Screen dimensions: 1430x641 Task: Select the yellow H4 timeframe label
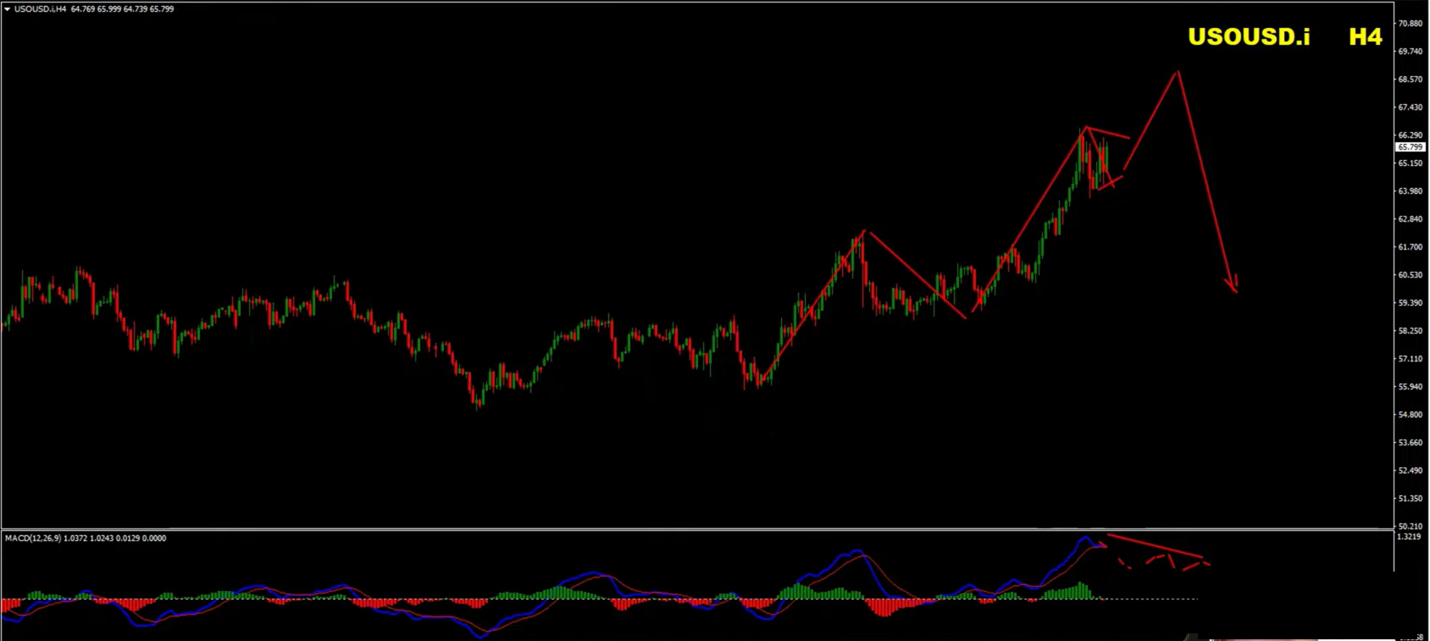[x=1365, y=36]
